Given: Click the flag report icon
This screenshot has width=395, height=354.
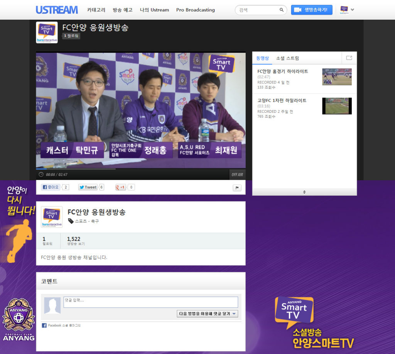Looking at the screenshot, I should point(237,188).
